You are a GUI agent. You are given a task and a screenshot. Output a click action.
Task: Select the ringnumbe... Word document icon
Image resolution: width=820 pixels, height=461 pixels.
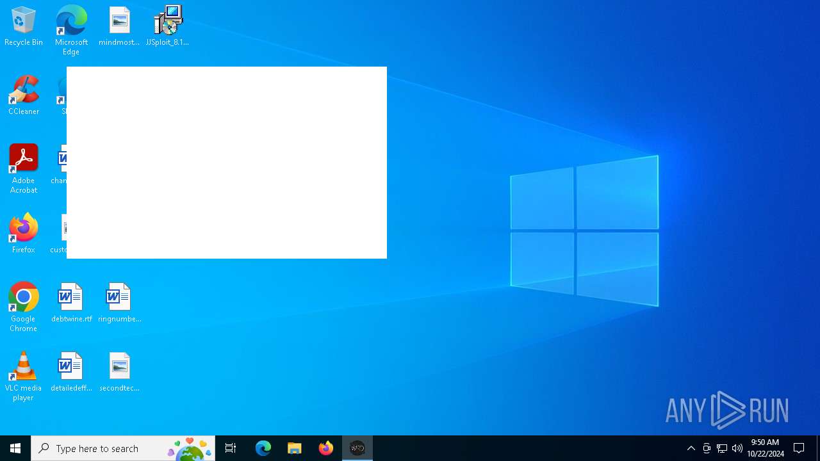point(119,303)
